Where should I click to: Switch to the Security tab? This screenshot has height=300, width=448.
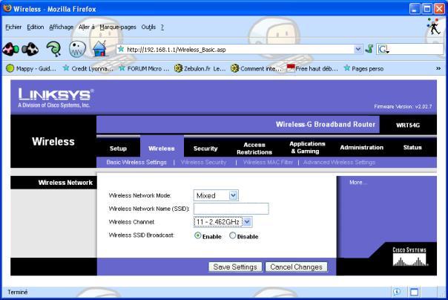point(205,148)
